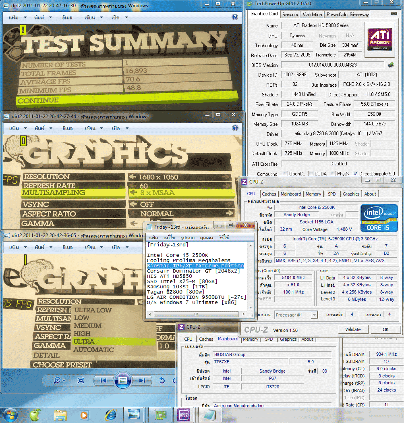Click Notepad's vertical scroll-up arrow

tap(251, 246)
